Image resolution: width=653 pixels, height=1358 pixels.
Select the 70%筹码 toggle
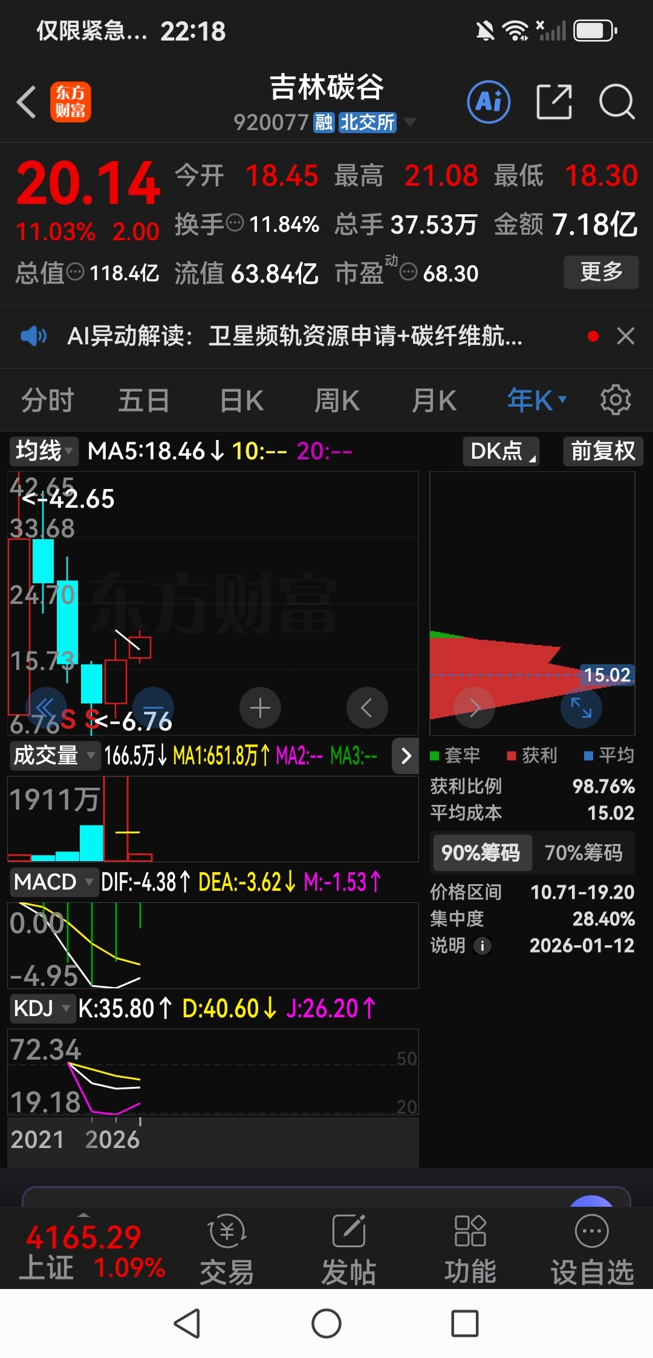tap(583, 853)
